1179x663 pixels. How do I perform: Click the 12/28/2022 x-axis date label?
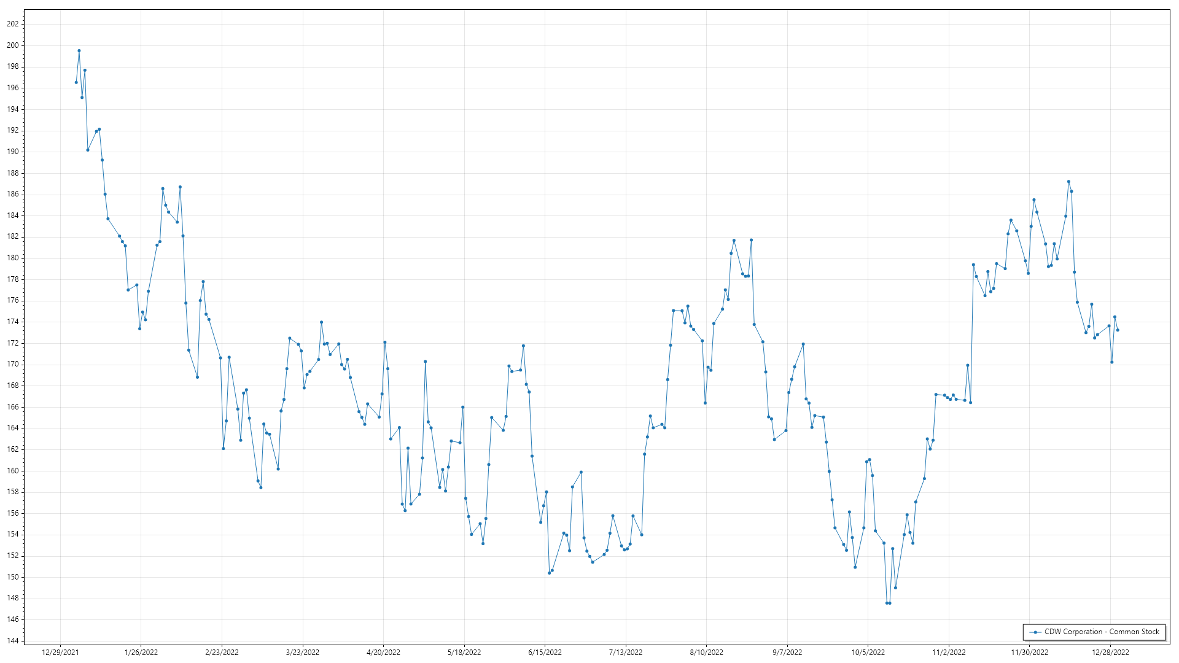[1110, 653]
